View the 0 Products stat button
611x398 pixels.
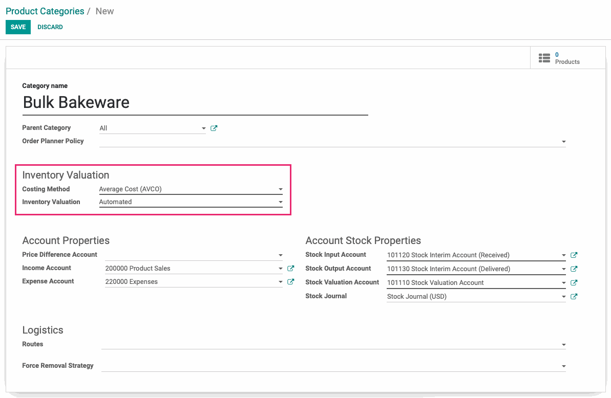568,58
